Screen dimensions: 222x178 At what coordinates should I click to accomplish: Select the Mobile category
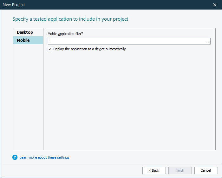pos(23,40)
